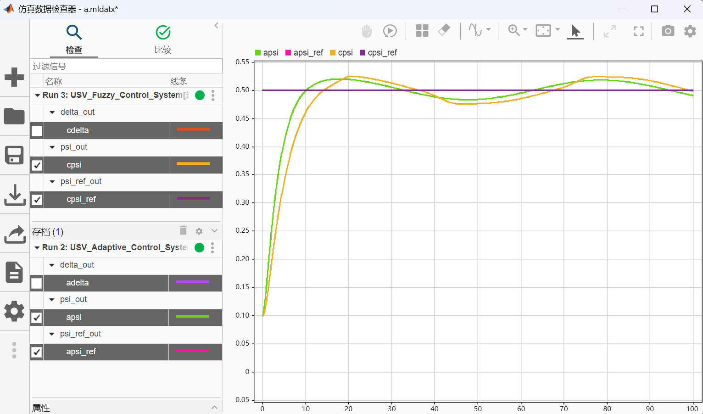
Task: Open the subplot layout grid tool
Action: pyautogui.click(x=422, y=31)
